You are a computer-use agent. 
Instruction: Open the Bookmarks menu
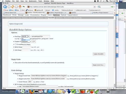(33, 1)
